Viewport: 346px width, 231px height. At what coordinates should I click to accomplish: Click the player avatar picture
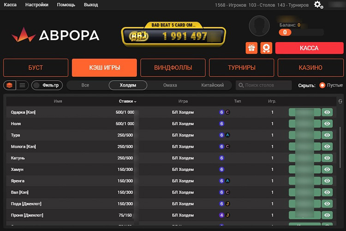(259, 26)
